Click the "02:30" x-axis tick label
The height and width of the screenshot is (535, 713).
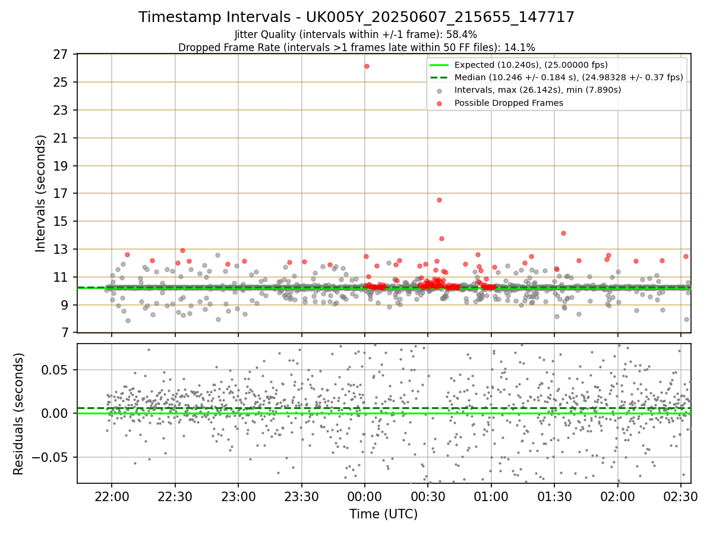(x=681, y=496)
